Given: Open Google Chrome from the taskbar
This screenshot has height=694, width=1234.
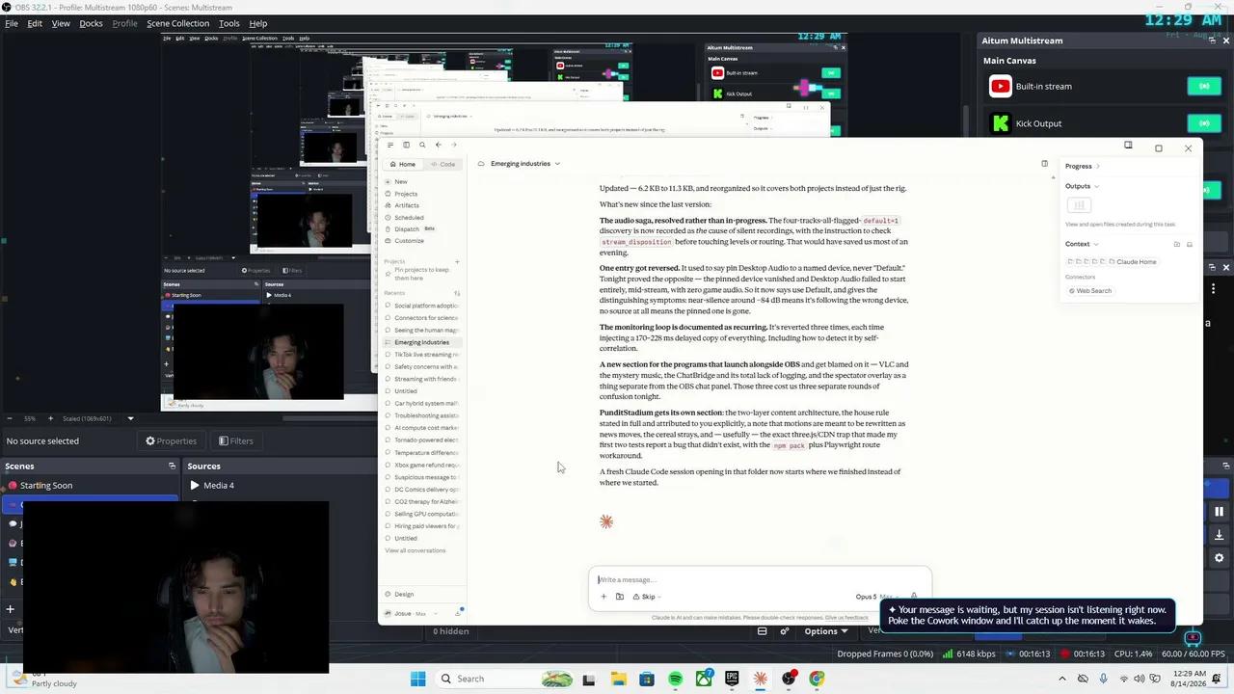Looking at the screenshot, I should (817, 679).
